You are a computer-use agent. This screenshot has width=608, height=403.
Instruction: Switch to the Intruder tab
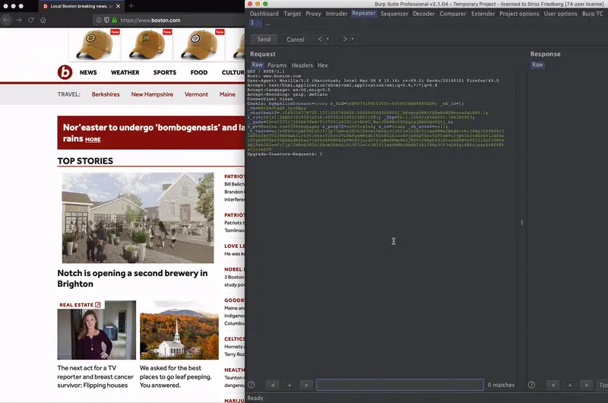pos(337,14)
